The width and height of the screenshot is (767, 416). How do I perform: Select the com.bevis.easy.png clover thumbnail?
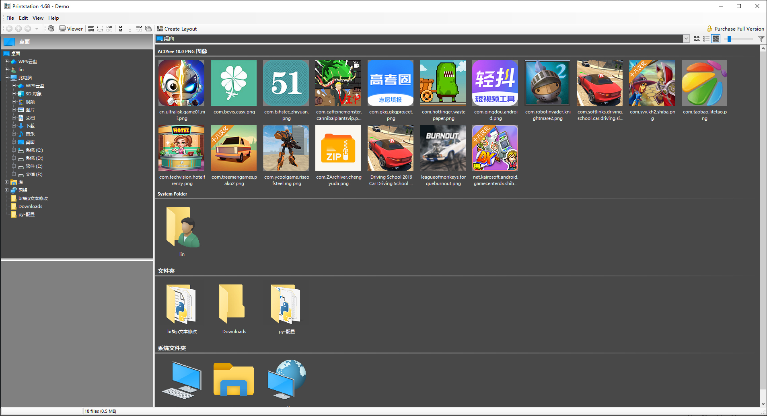pyautogui.click(x=234, y=83)
